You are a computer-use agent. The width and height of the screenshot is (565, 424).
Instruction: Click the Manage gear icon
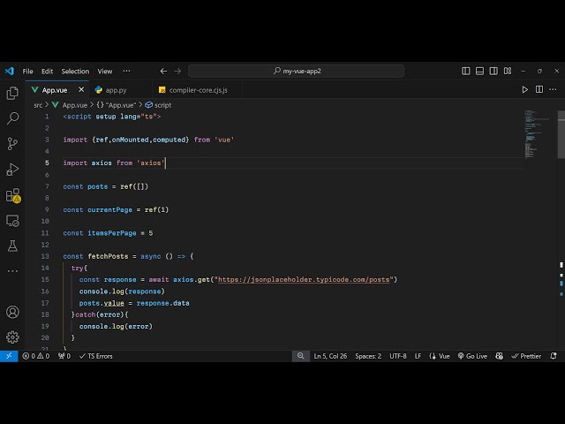click(x=12, y=337)
